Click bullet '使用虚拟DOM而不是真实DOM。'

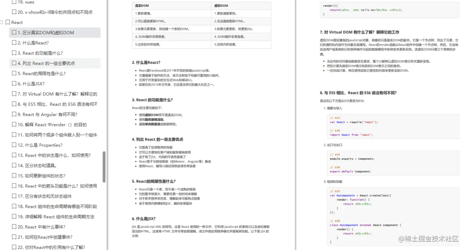click(160, 115)
